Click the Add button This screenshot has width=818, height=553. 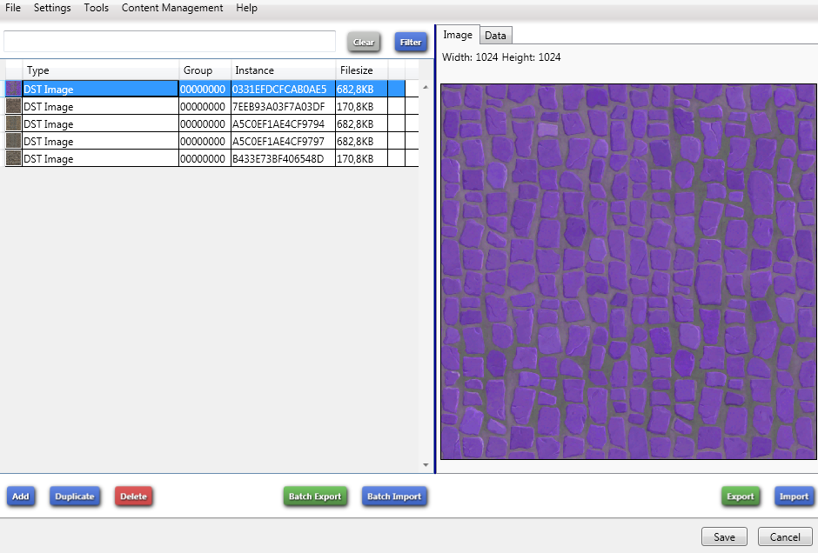point(21,496)
